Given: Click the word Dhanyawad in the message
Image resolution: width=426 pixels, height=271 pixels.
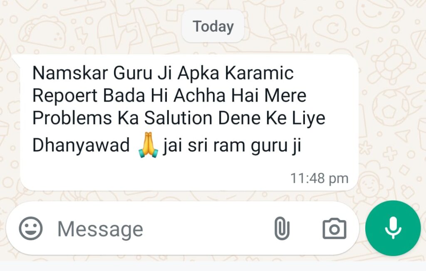Looking at the screenshot, I should (x=81, y=145).
